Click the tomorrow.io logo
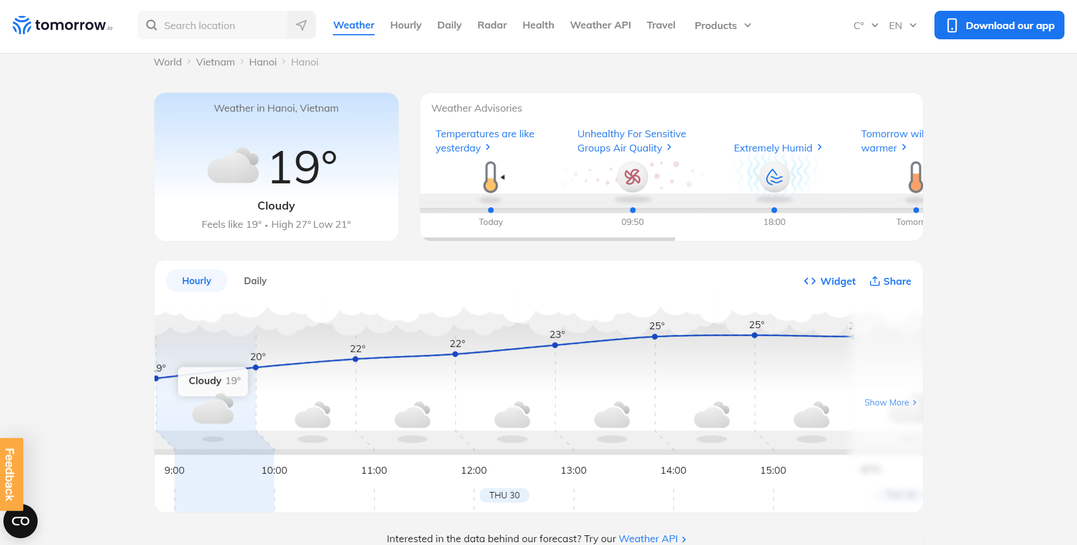The width and height of the screenshot is (1077, 545). click(62, 25)
